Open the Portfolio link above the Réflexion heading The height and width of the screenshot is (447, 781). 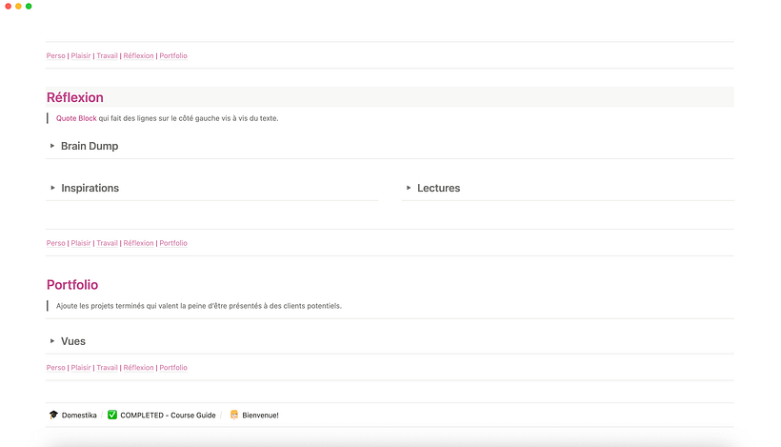click(x=173, y=56)
